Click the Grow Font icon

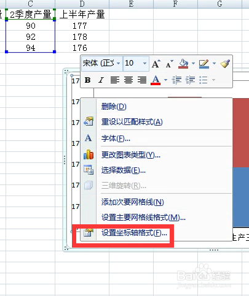coord(156,64)
